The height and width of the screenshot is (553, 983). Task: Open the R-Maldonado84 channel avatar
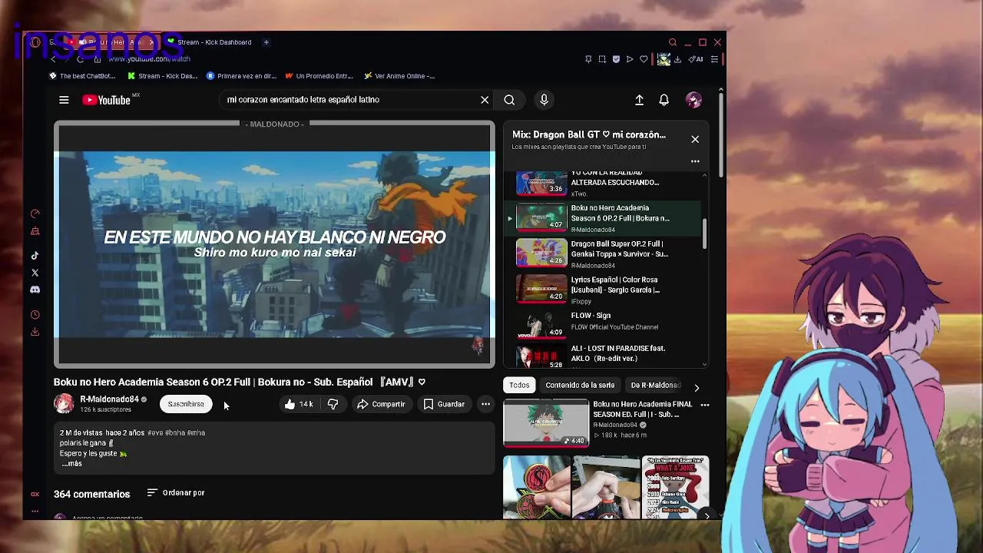(x=64, y=404)
